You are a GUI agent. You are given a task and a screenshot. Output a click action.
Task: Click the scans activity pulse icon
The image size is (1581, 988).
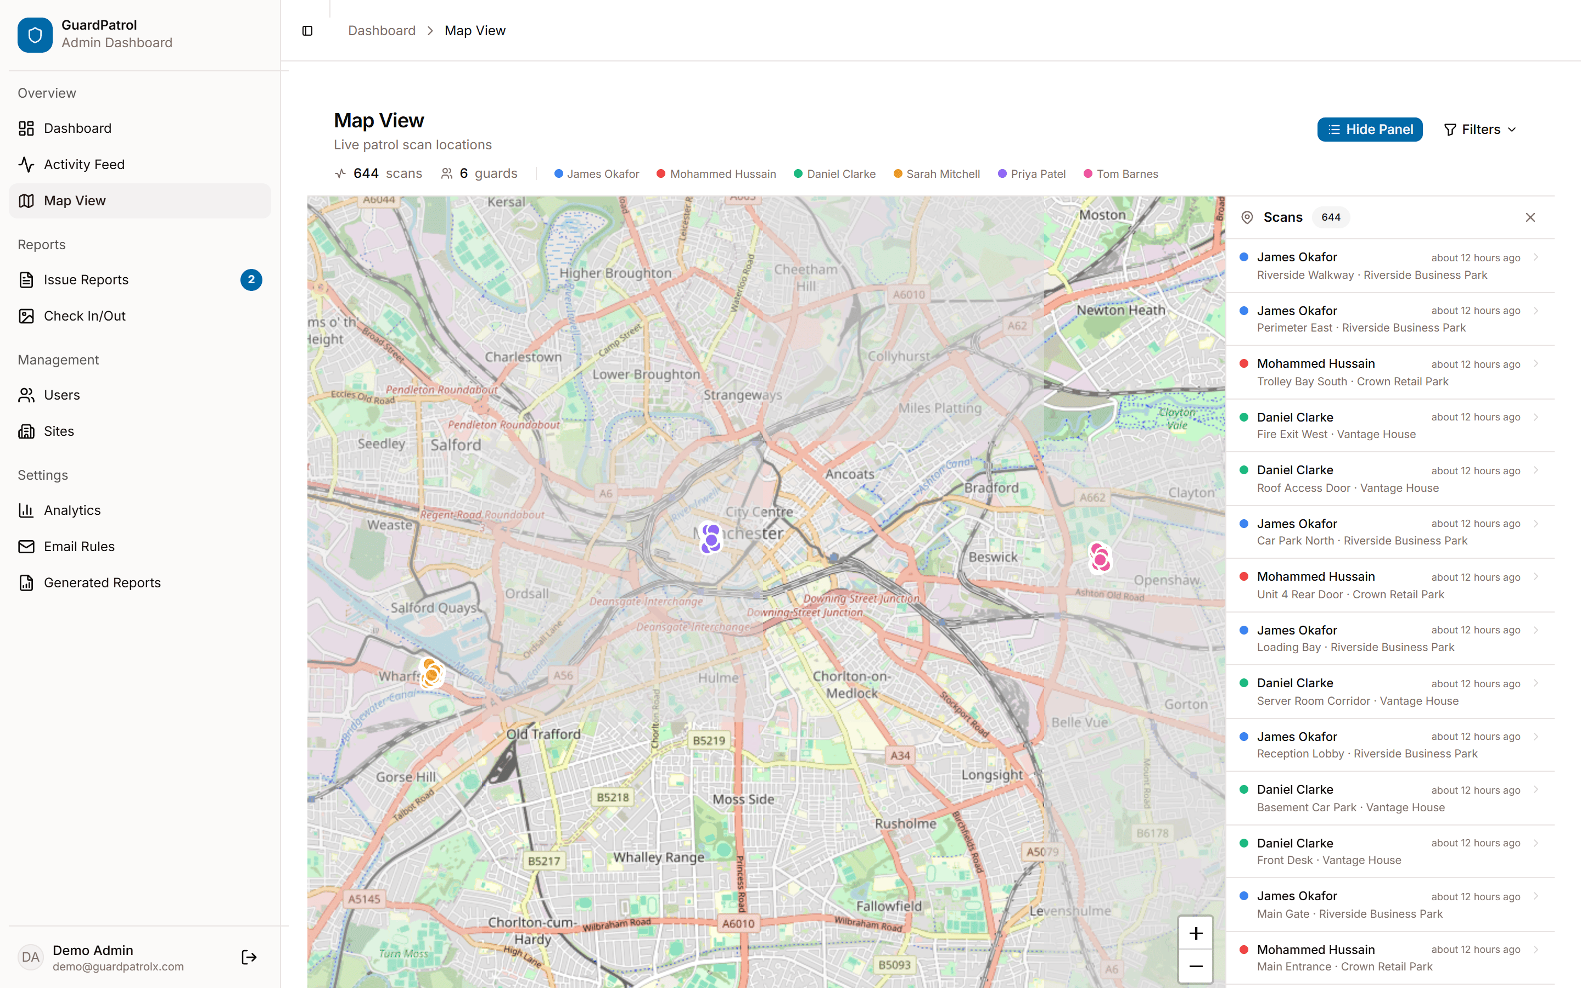click(340, 173)
